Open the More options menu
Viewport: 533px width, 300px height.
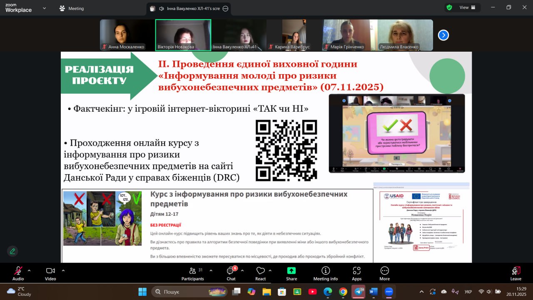(384, 273)
